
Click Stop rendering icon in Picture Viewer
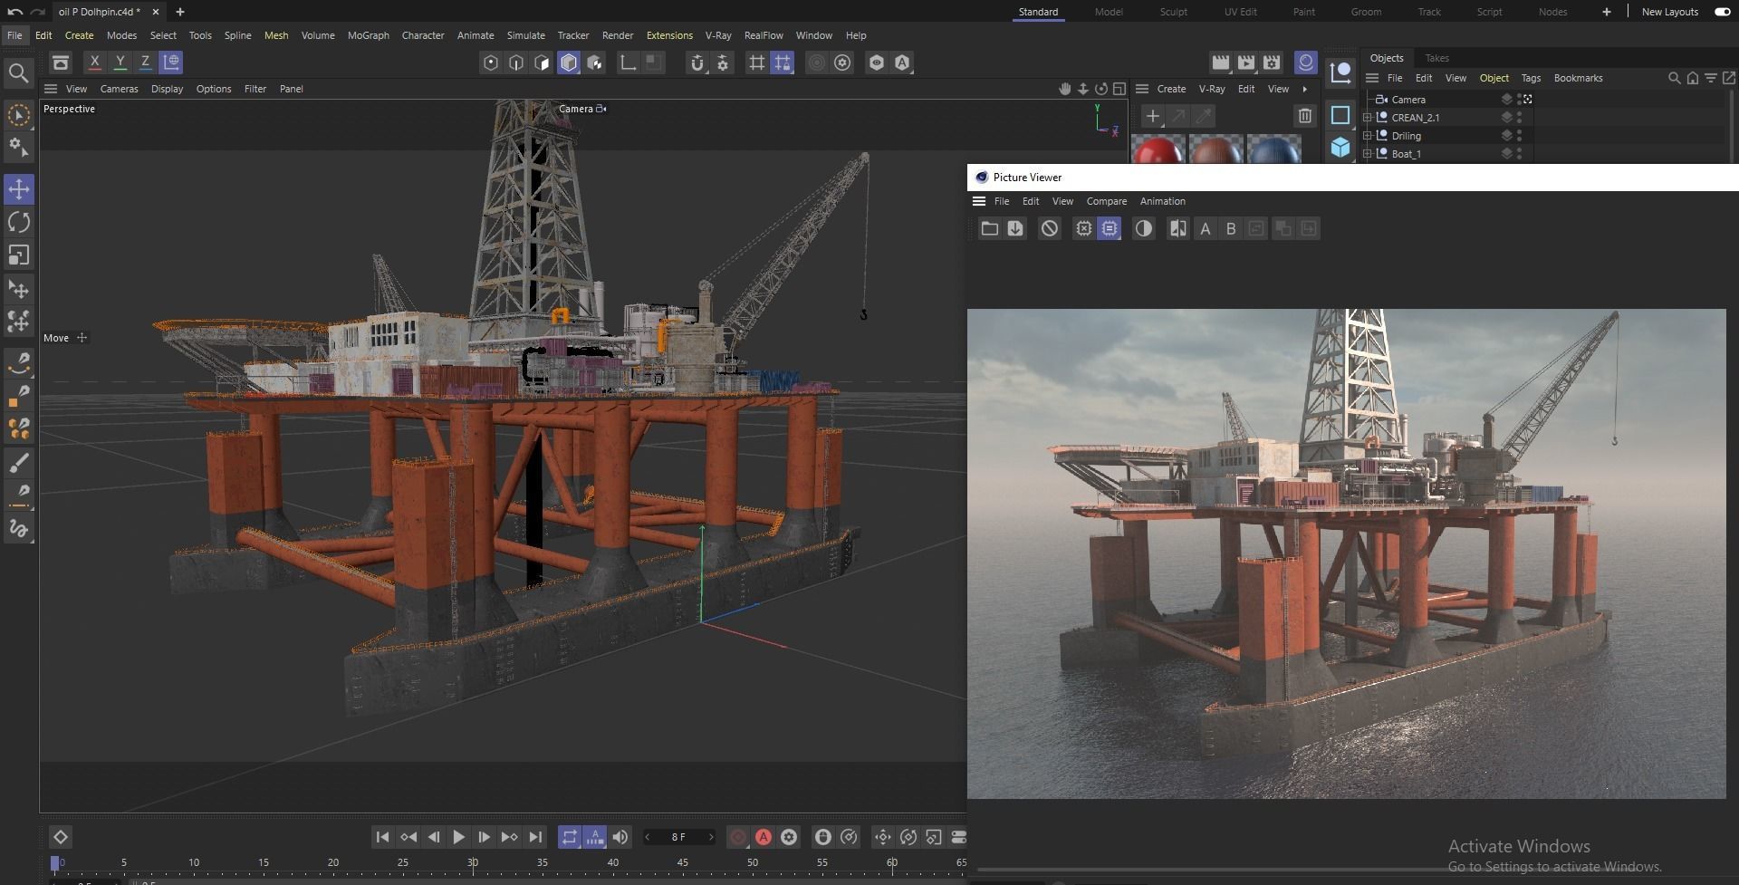[1049, 229]
